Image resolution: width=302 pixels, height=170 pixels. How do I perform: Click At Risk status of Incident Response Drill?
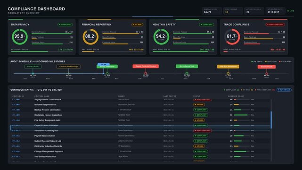199,104
